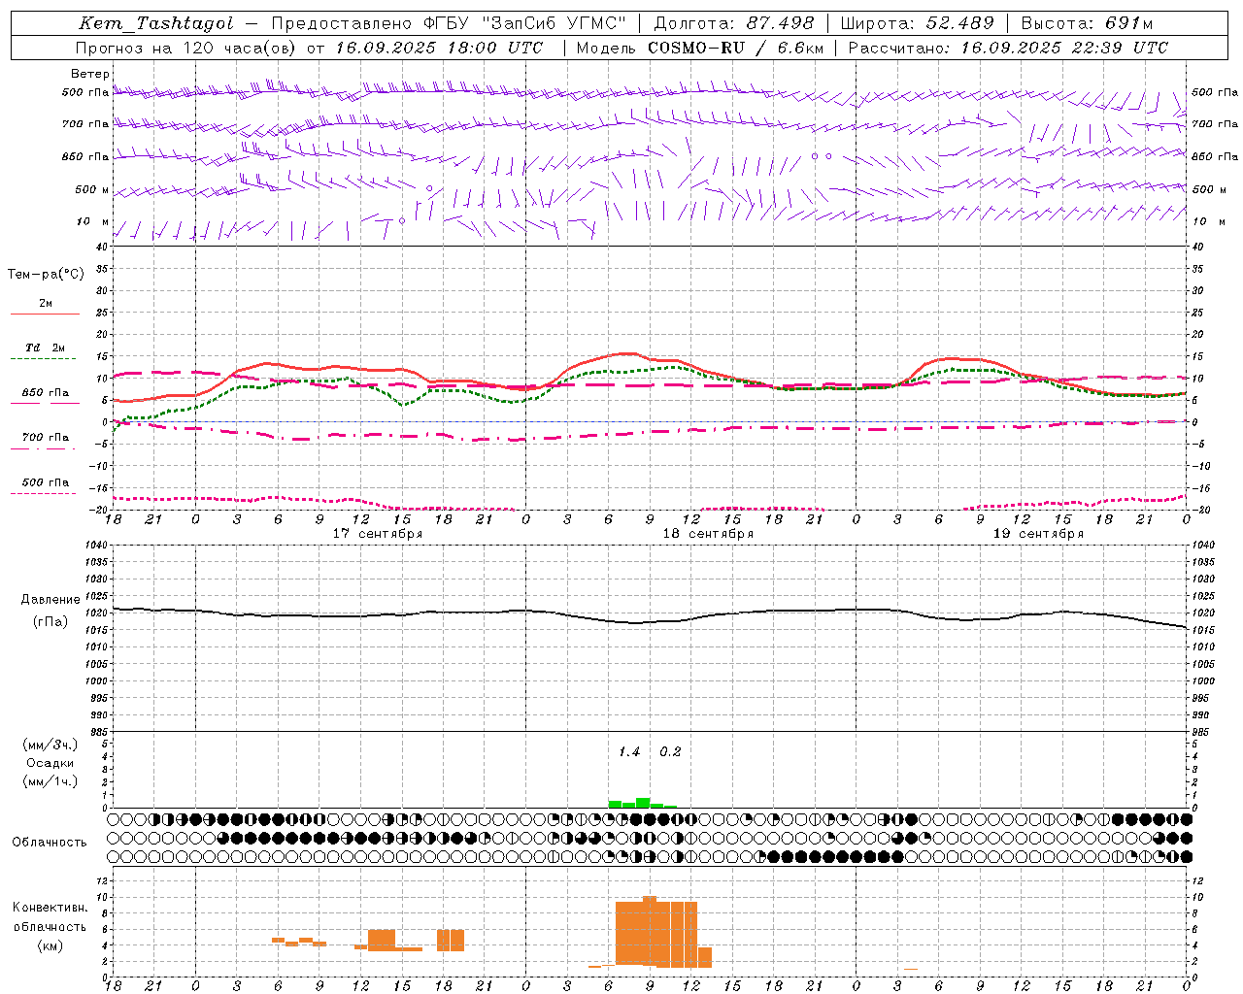Click the '2м' temperature legend entry
The image size is (1243, 994).
click(x=46, y=303)
